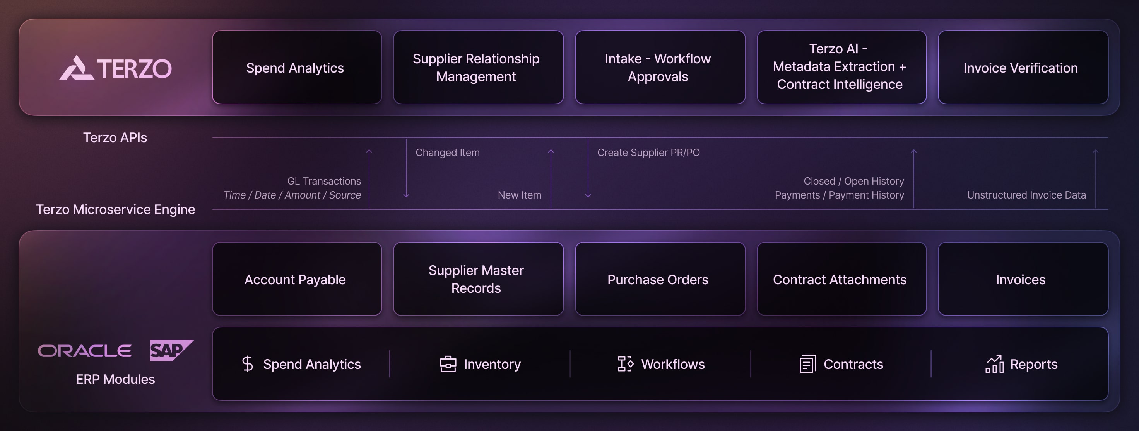Image resolution: width=1139 pixels, height=431 pixels.
Task: Click the Inventory briefcase icon
Action: (448, 363)
